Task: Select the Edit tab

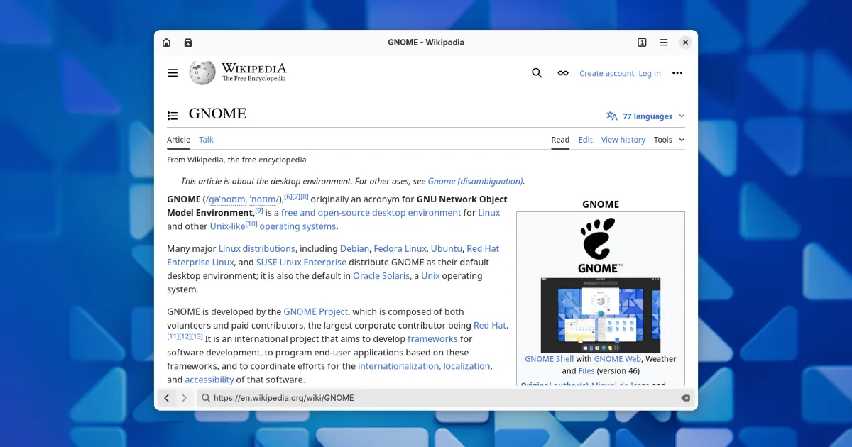Action: pos(585,140)
